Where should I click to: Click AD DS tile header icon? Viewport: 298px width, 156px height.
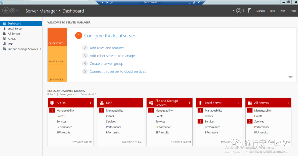52,103
